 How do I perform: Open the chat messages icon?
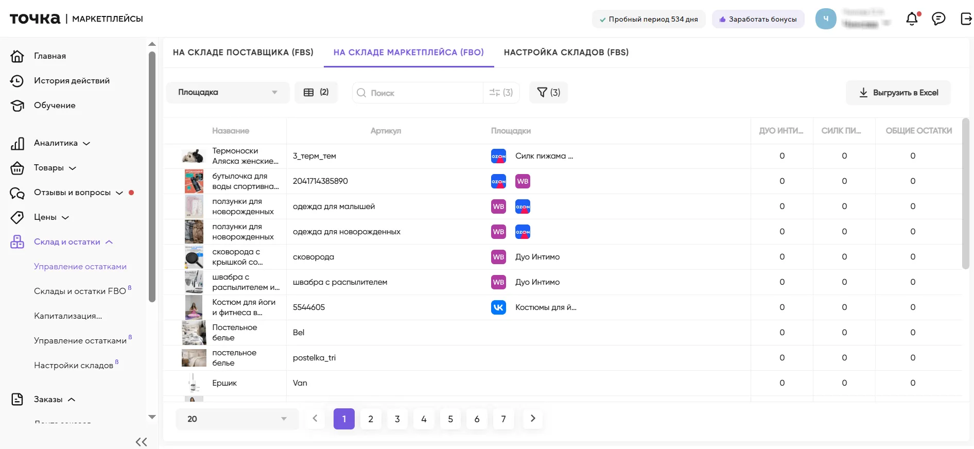(938, 19)
